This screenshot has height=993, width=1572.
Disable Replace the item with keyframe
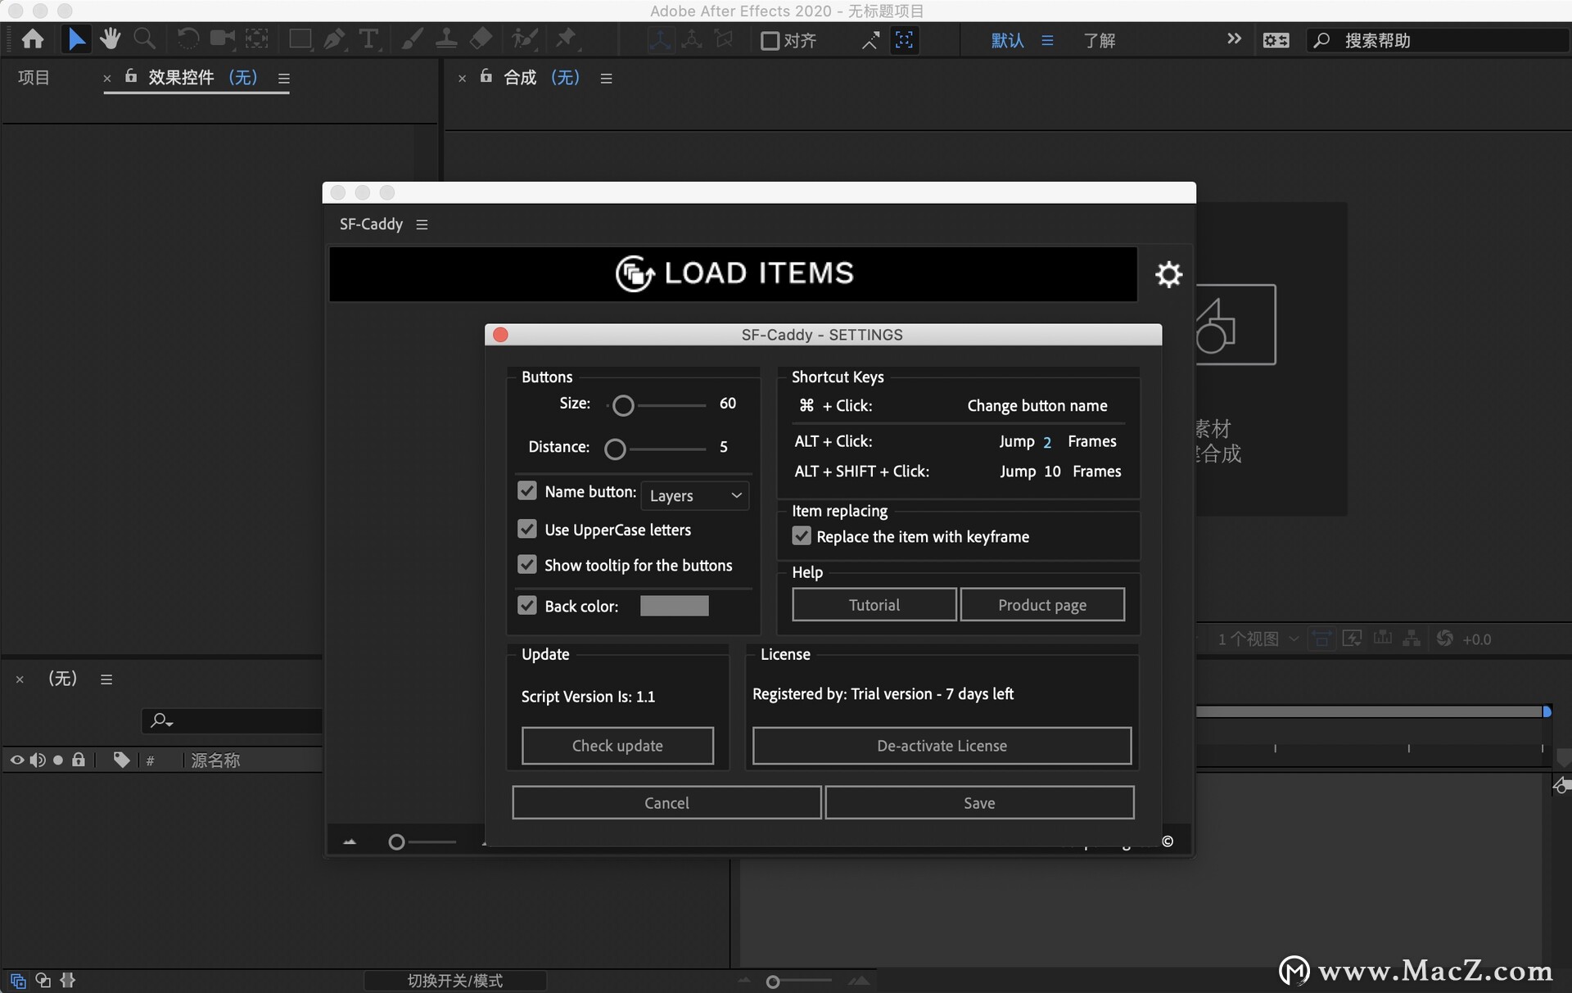click(802, 536)
